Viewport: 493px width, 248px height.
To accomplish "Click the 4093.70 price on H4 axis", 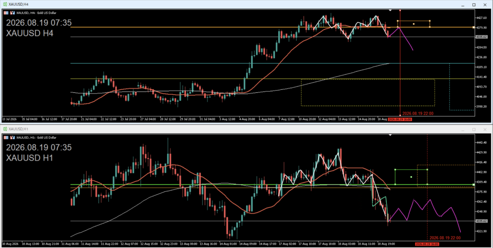I will pos(481,87).
